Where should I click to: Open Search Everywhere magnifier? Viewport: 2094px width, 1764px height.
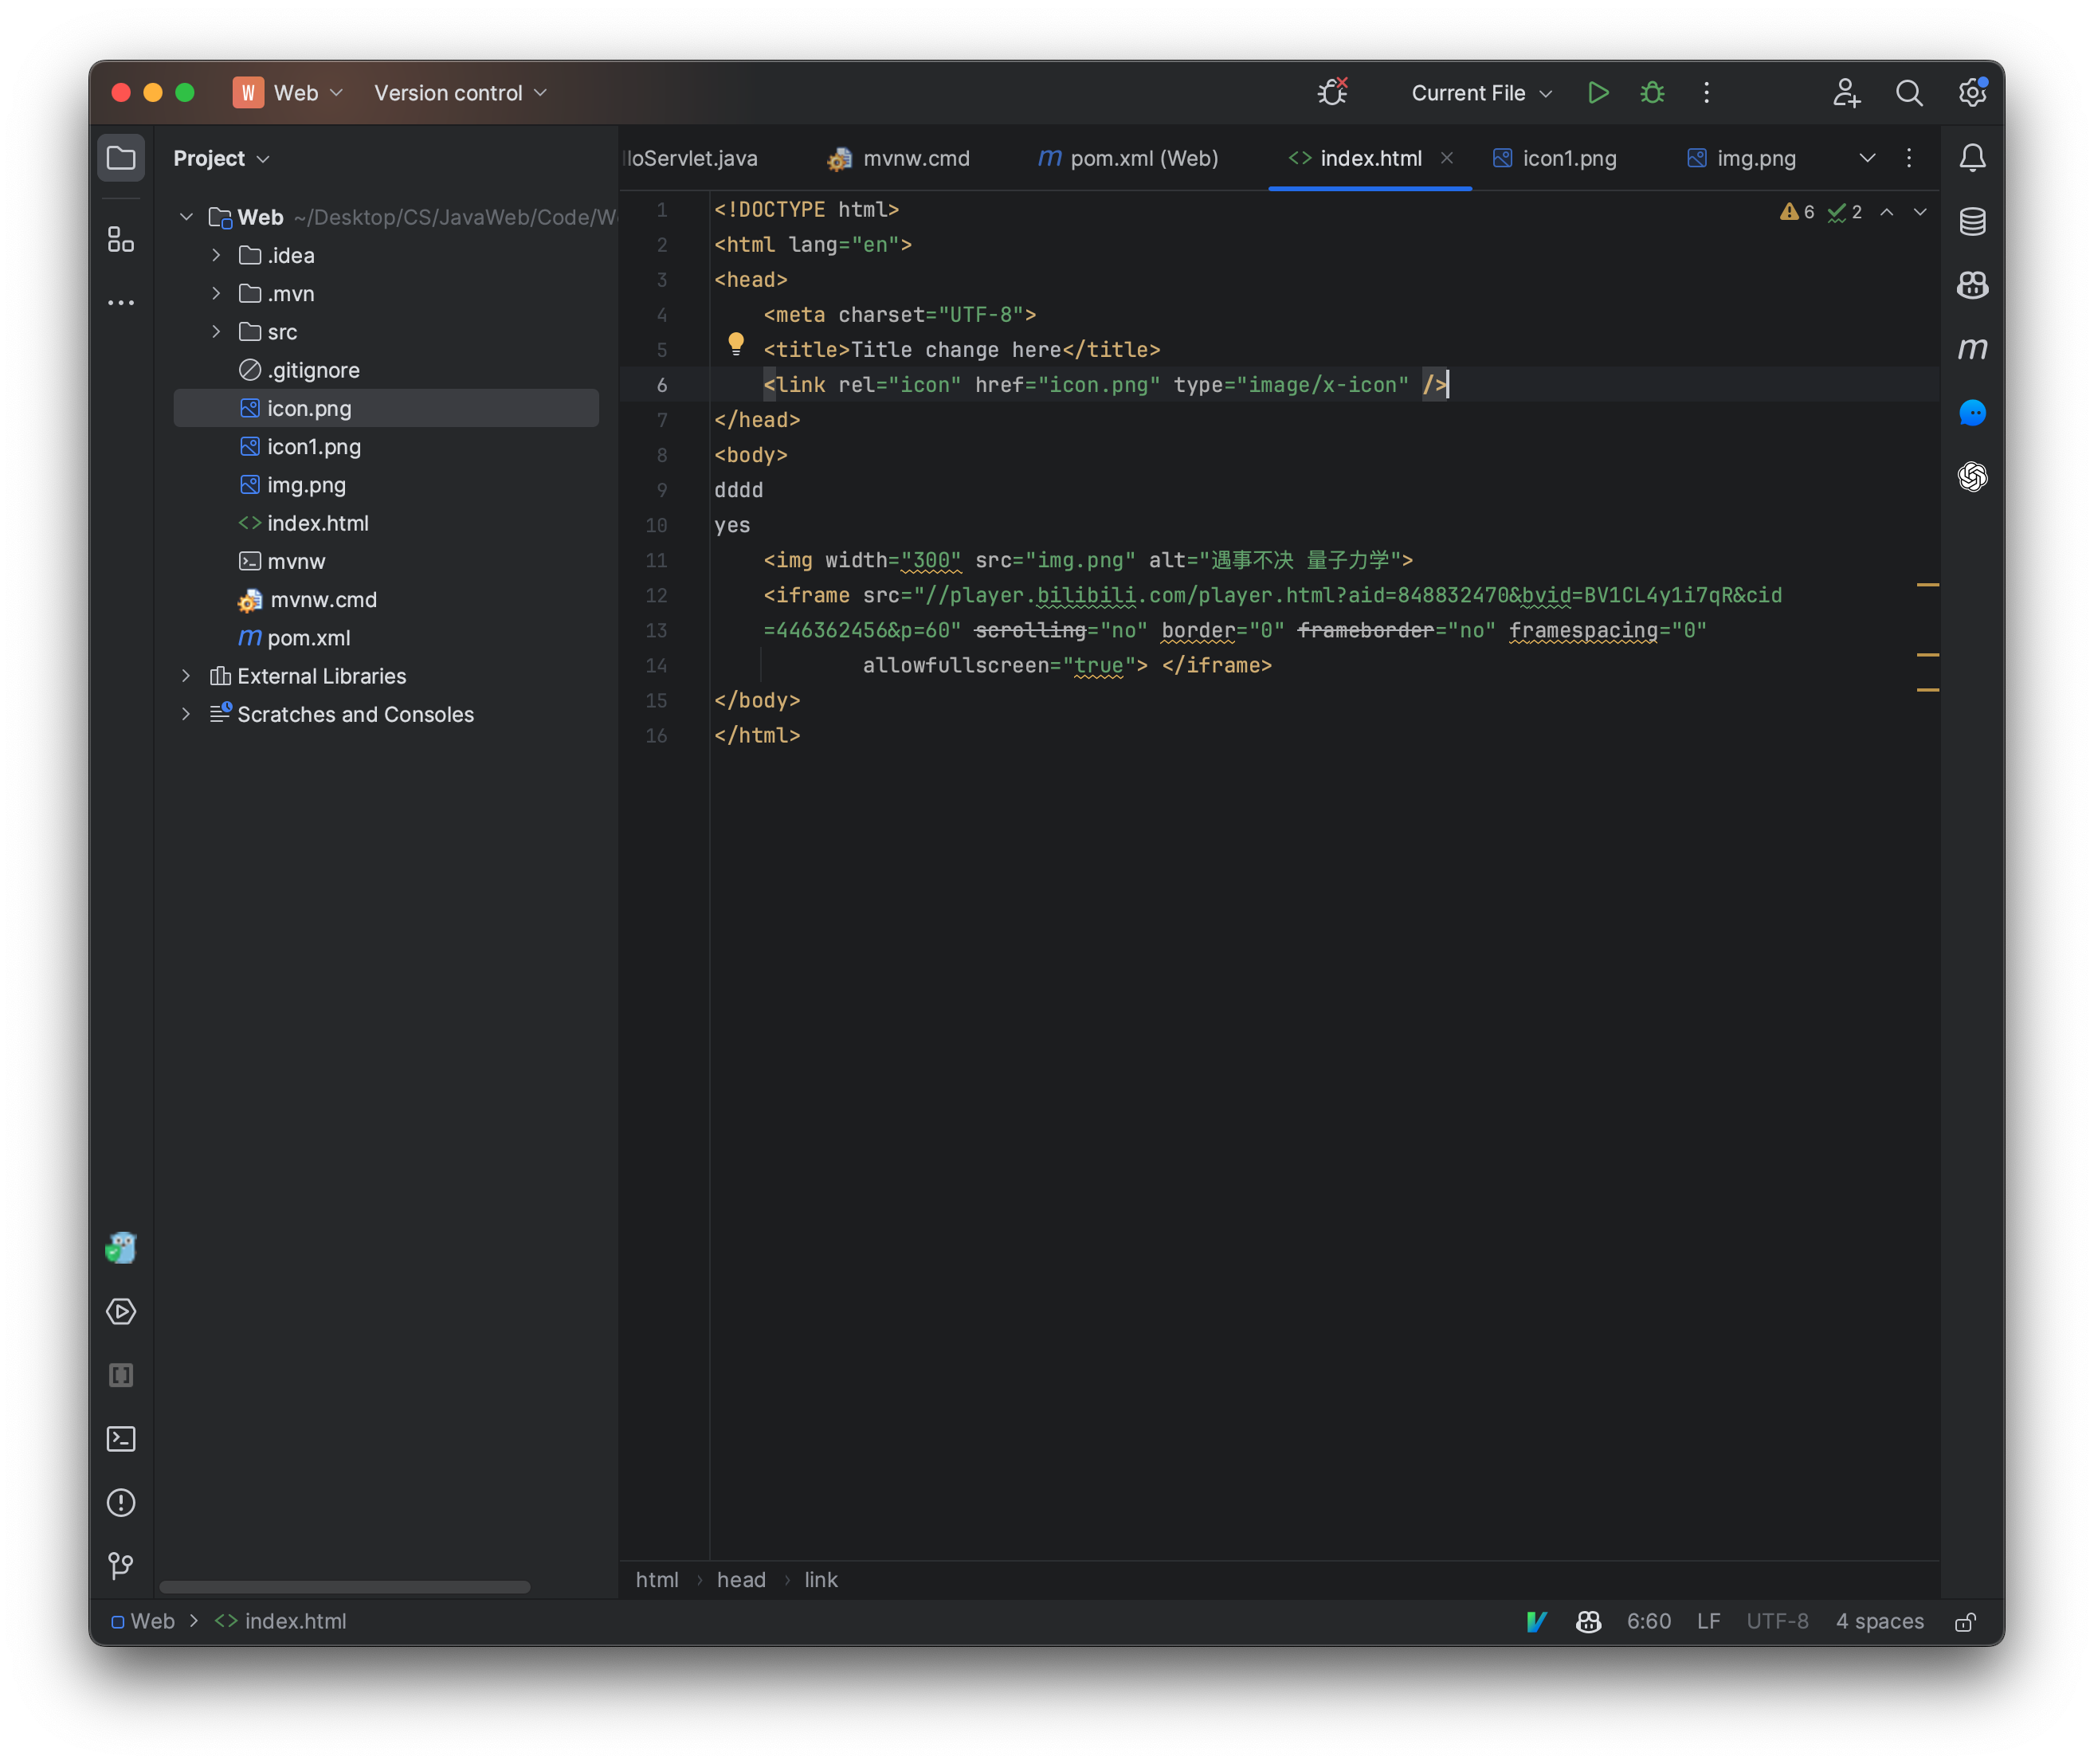pyautogui.click(x=1909, y=93)
